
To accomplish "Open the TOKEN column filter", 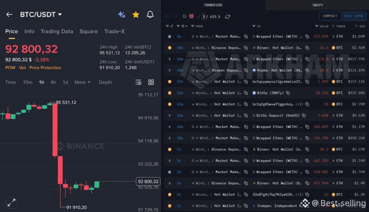I will pos(333,26).
